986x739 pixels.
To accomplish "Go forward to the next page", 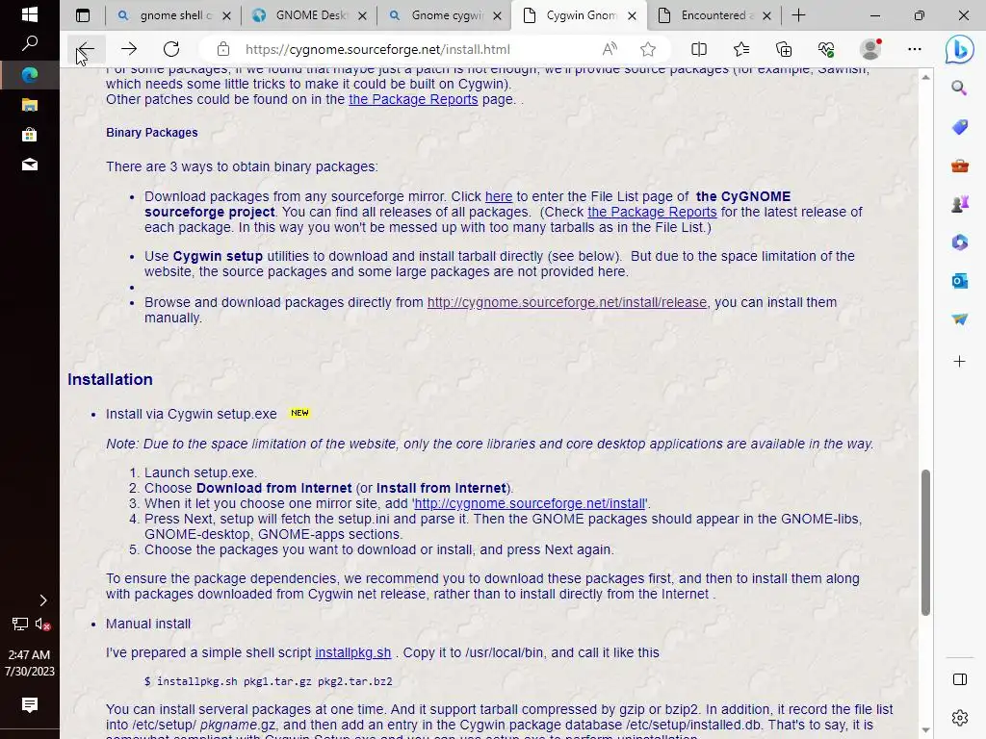I will coord(129,49).
